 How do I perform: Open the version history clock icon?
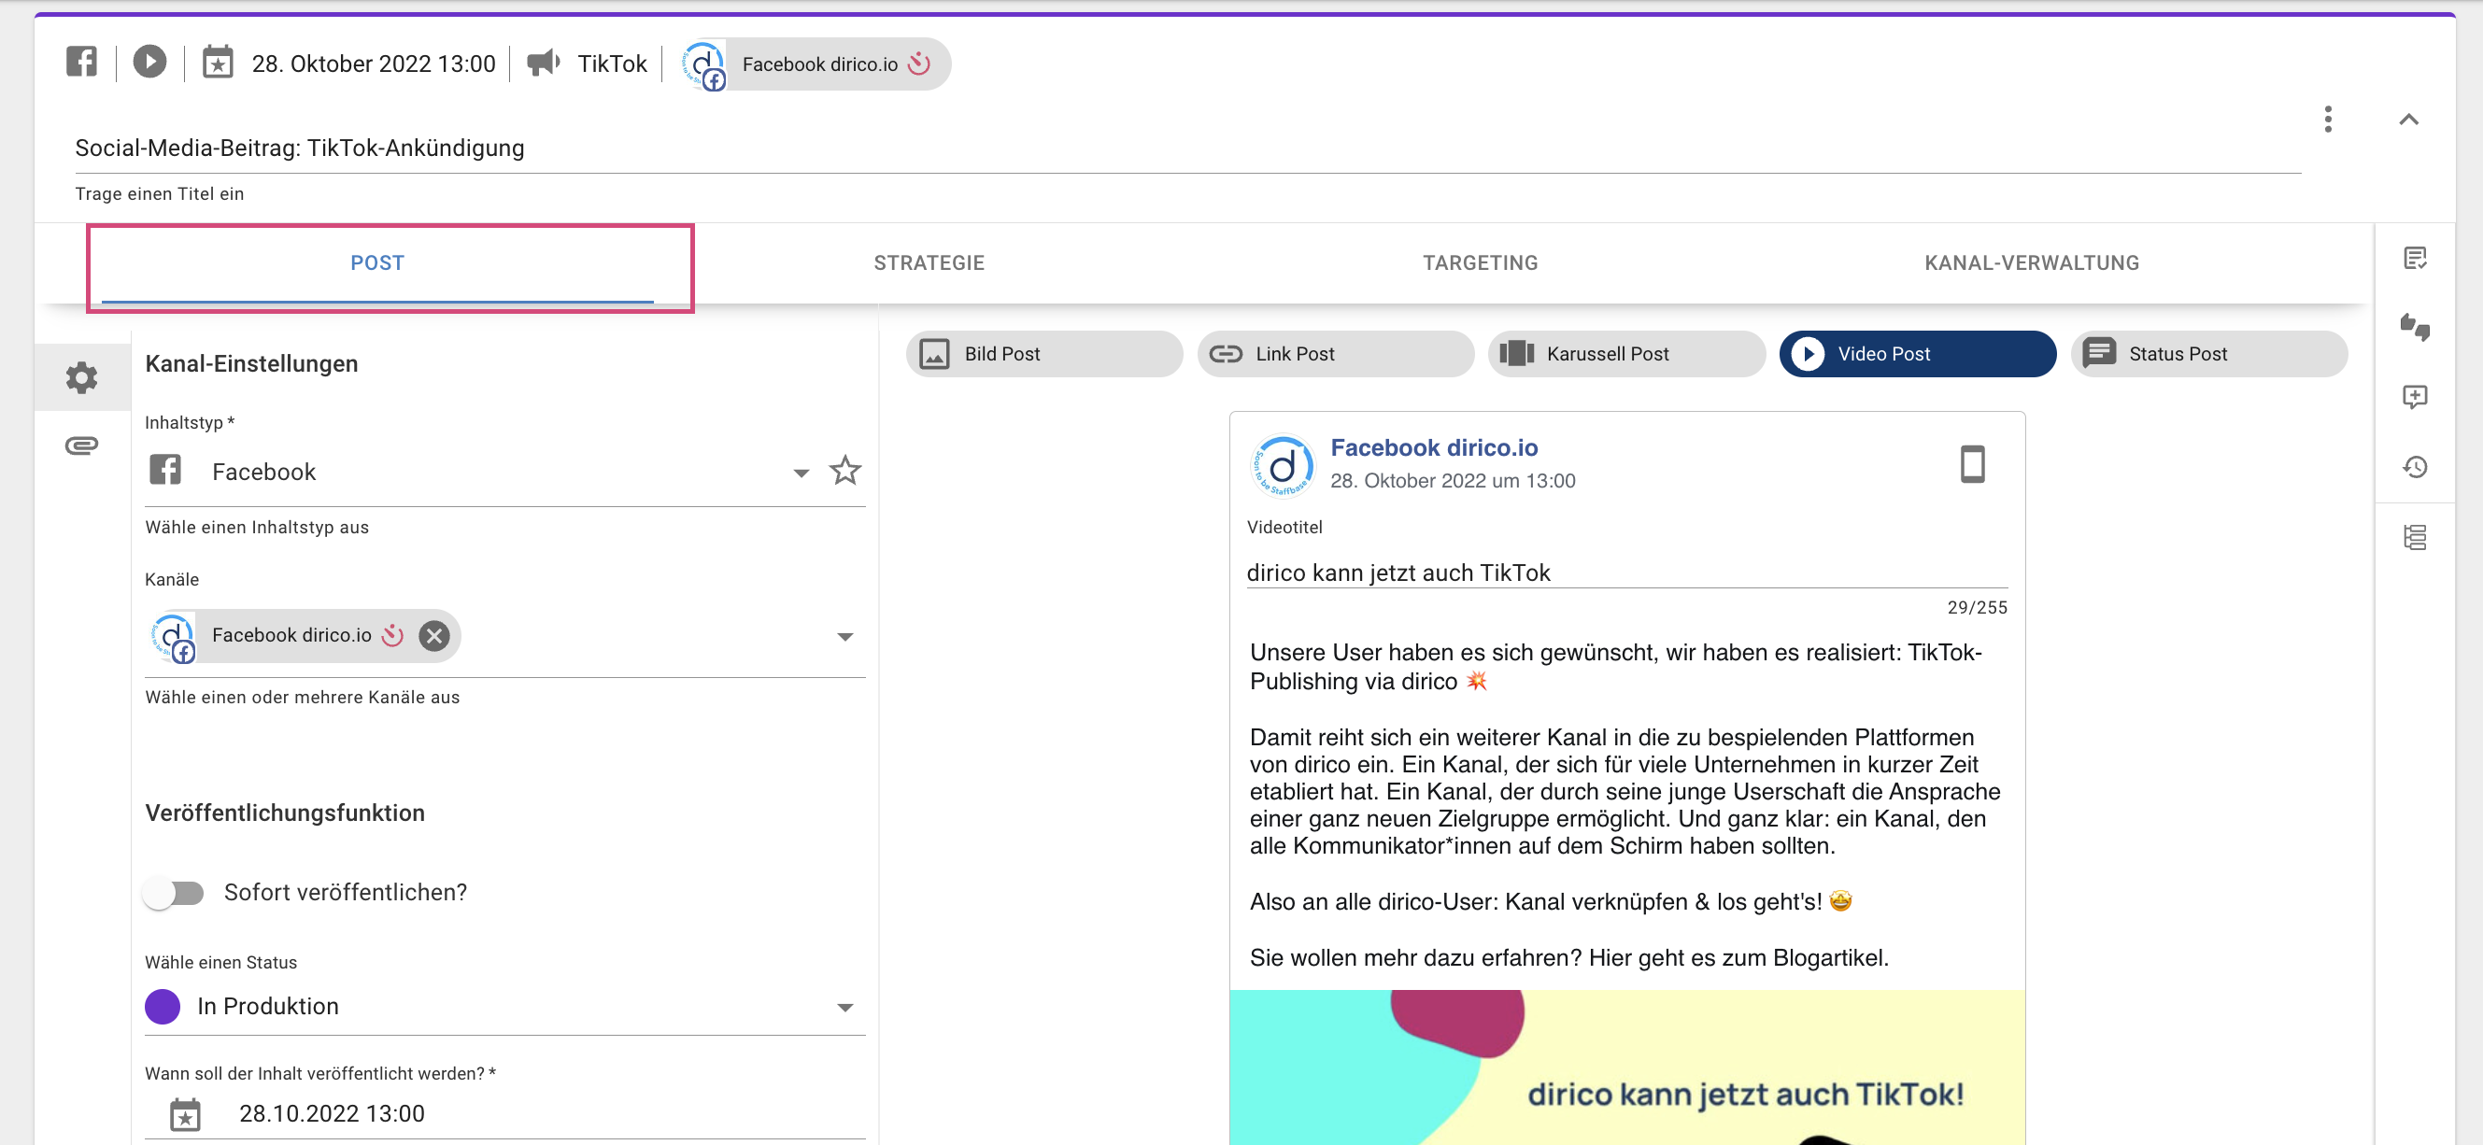tap(2416, 468)
